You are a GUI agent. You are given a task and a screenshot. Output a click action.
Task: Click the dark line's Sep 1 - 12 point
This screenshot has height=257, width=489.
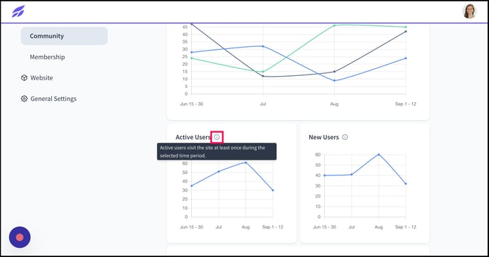406,31
